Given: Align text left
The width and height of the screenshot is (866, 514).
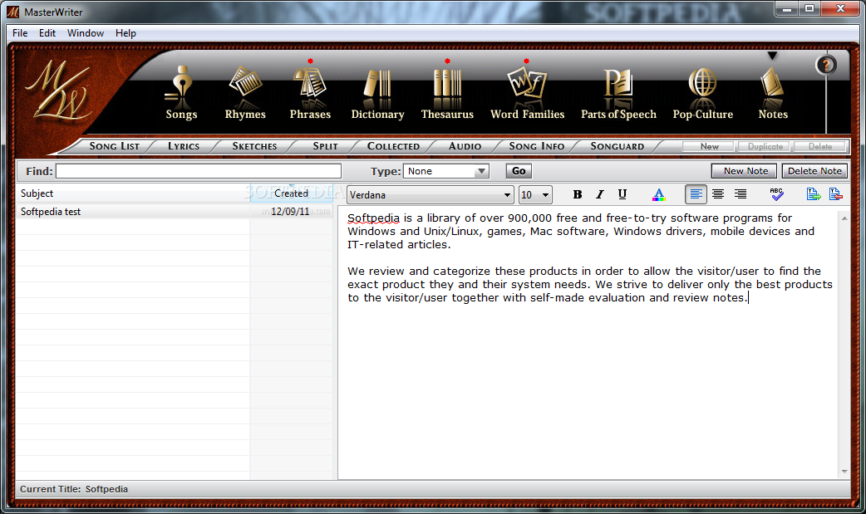Looking at the screenshot, I should click(696, 194).
